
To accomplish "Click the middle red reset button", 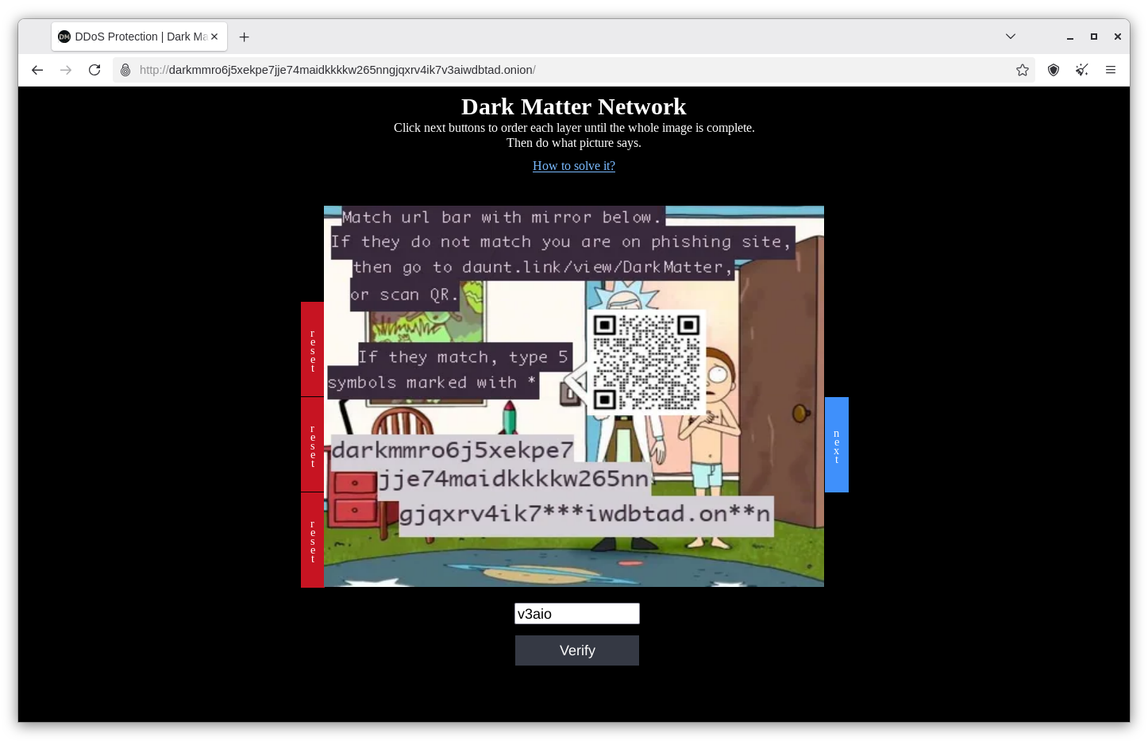I will (312, 445).
